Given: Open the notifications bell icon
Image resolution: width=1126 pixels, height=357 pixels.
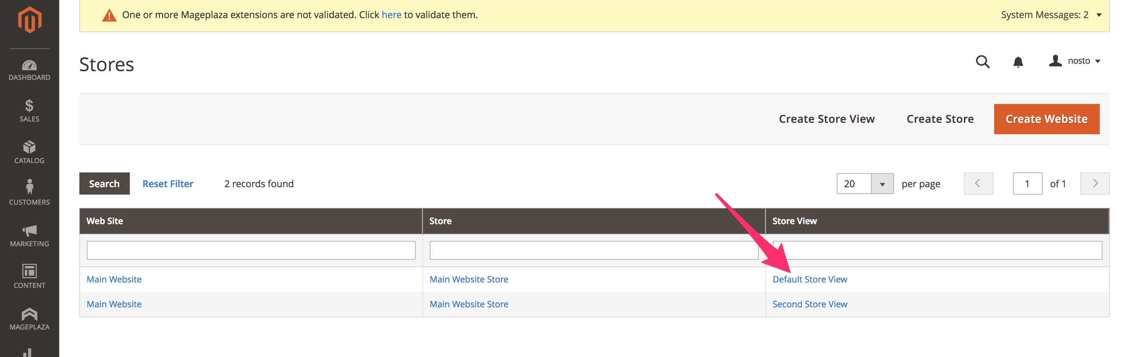Looking at the screenshot, I should click(x=1018, y=62).
